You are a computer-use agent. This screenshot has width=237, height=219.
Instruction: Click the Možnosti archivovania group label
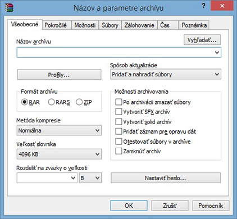click(142, 92)
